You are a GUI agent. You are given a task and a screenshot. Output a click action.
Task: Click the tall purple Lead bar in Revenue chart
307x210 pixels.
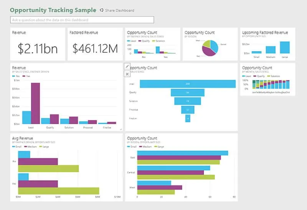[35, 103]
